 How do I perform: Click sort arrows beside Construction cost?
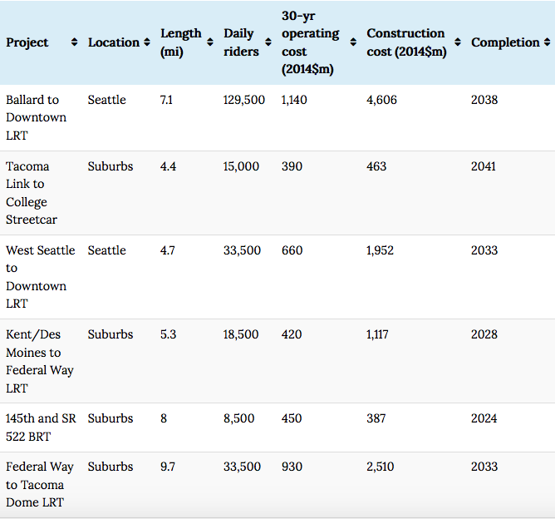pyautogui.click(x=458, y=42)
